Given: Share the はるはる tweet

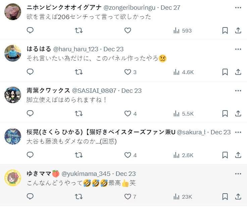Looking at the screenshot, I should (238, 72).
